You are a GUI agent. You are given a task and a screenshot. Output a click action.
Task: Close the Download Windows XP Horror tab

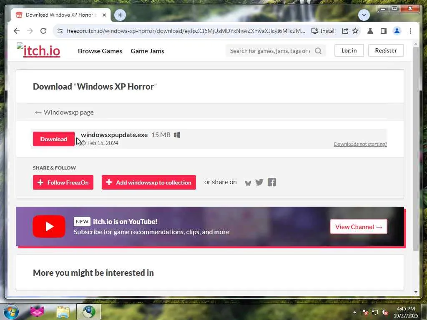[x=104, y=15]
